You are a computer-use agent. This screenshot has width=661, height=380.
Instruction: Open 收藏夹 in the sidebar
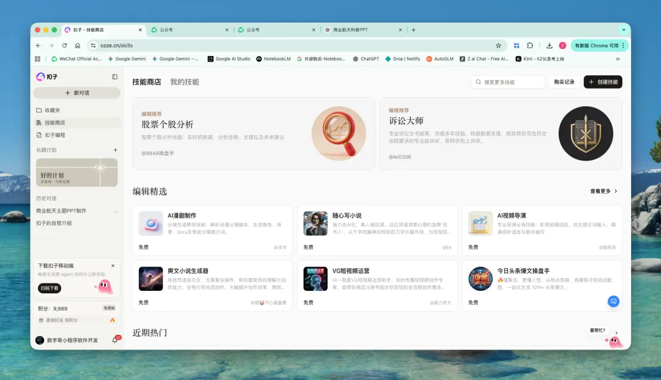coord(77,110)
